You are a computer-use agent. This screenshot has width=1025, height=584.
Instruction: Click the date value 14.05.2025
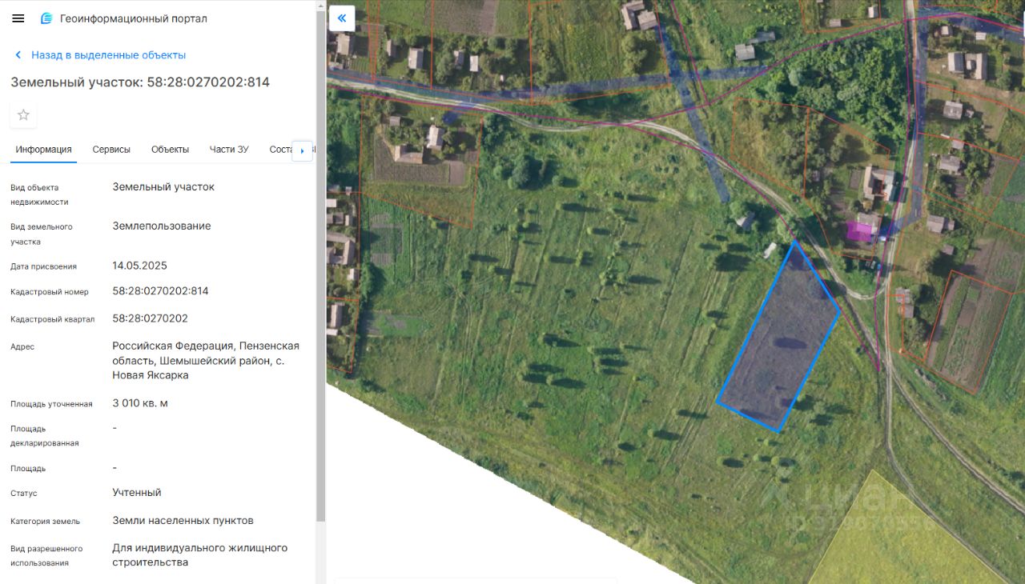(x=139, y=266)
